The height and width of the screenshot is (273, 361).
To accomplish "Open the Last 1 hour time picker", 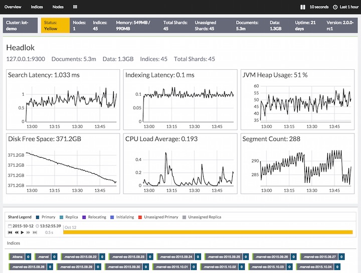I will tap(348, 7).
